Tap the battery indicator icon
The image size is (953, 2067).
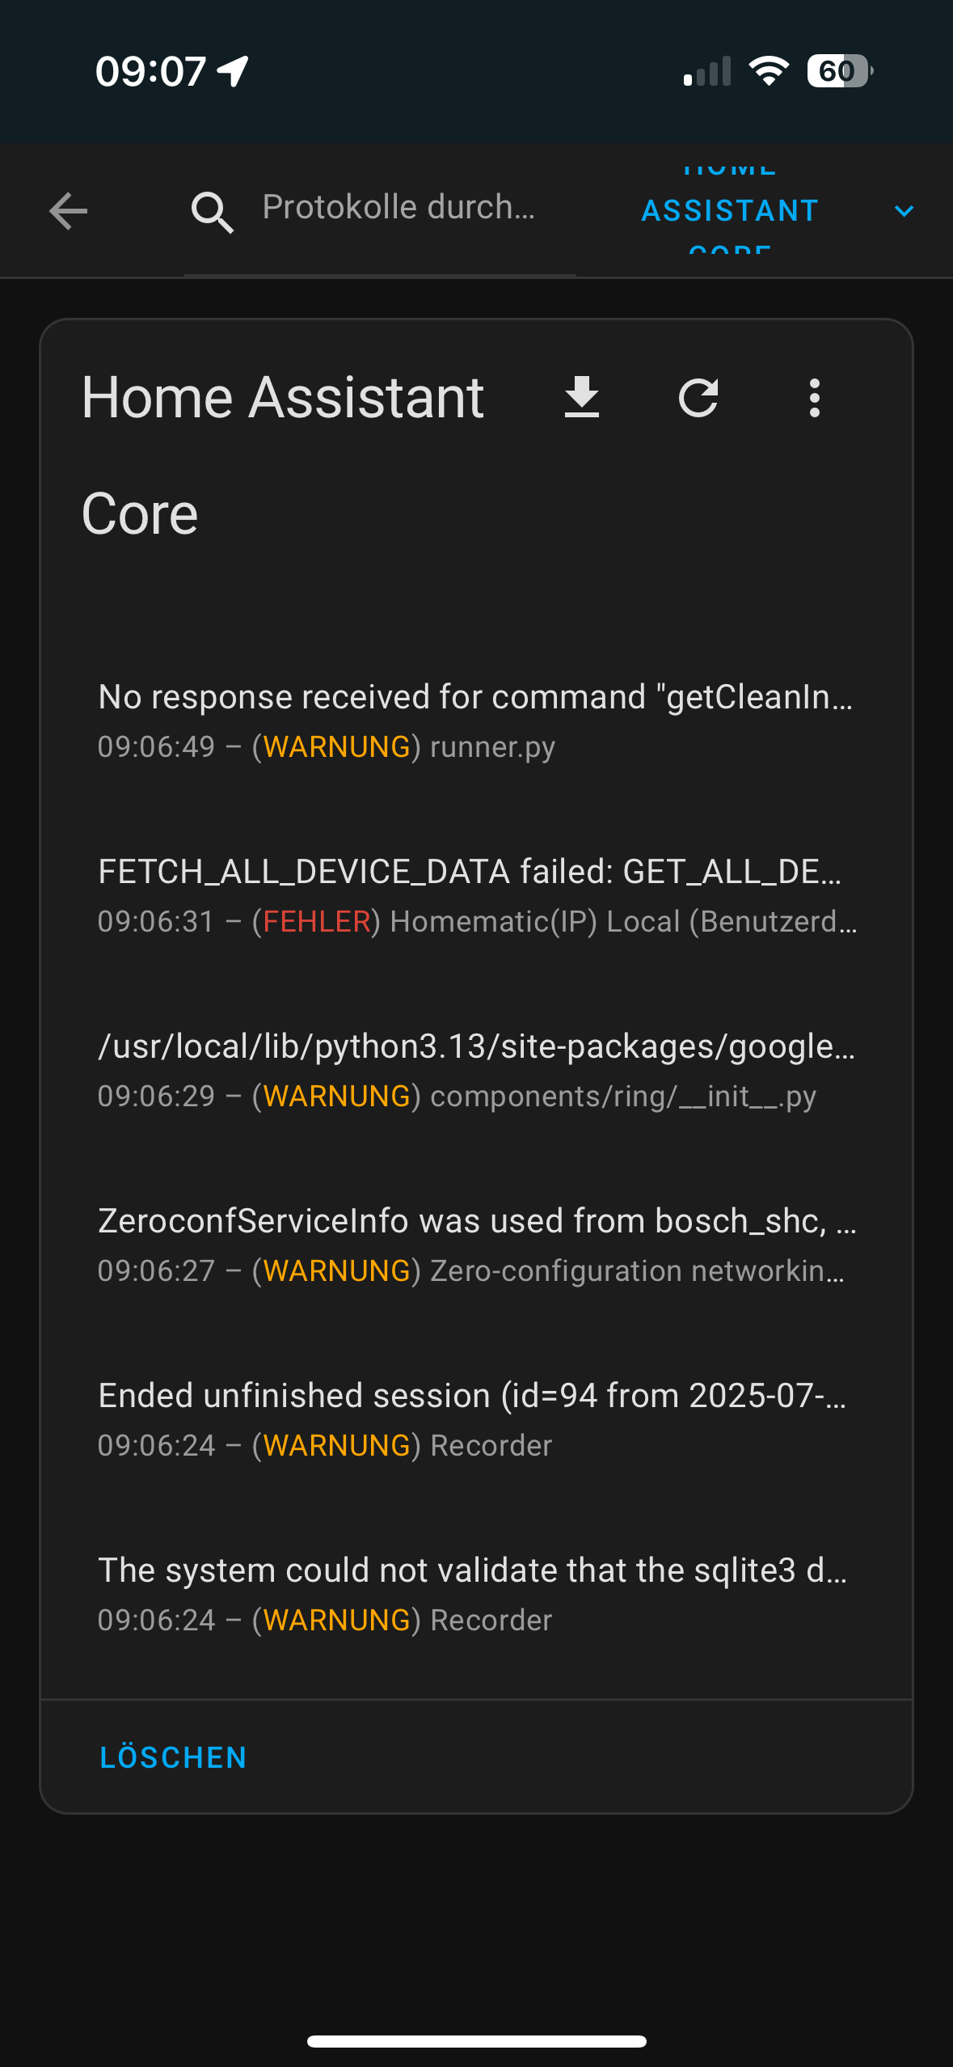pyautogui.click(x=839, y=71)
